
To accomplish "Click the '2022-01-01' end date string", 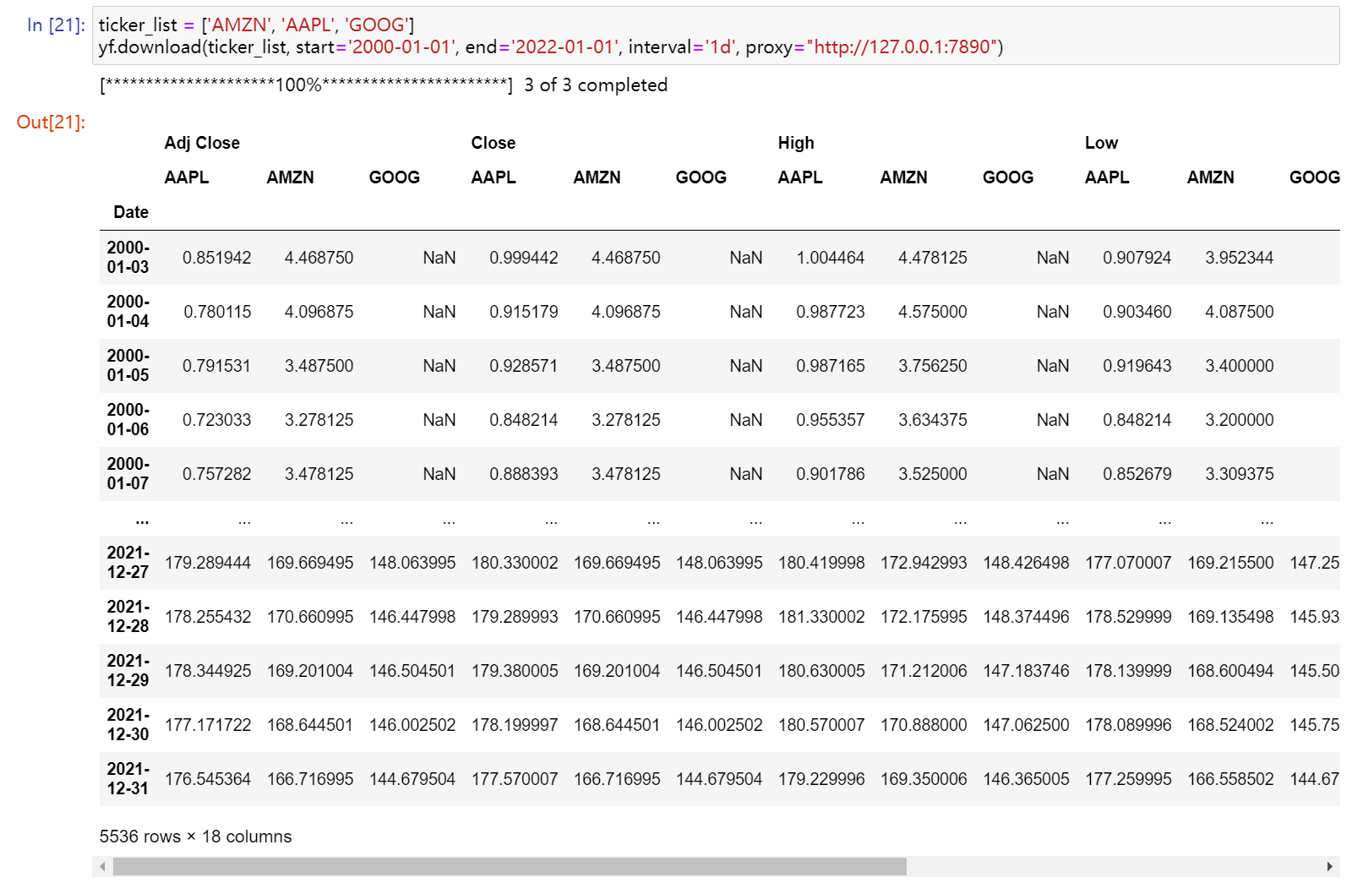I will tap(564, 47).
